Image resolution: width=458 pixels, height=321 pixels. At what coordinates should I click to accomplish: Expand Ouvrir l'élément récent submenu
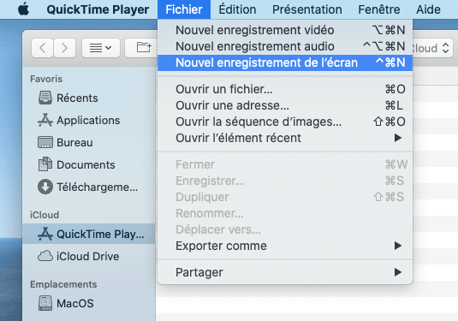tap(285, 138)
